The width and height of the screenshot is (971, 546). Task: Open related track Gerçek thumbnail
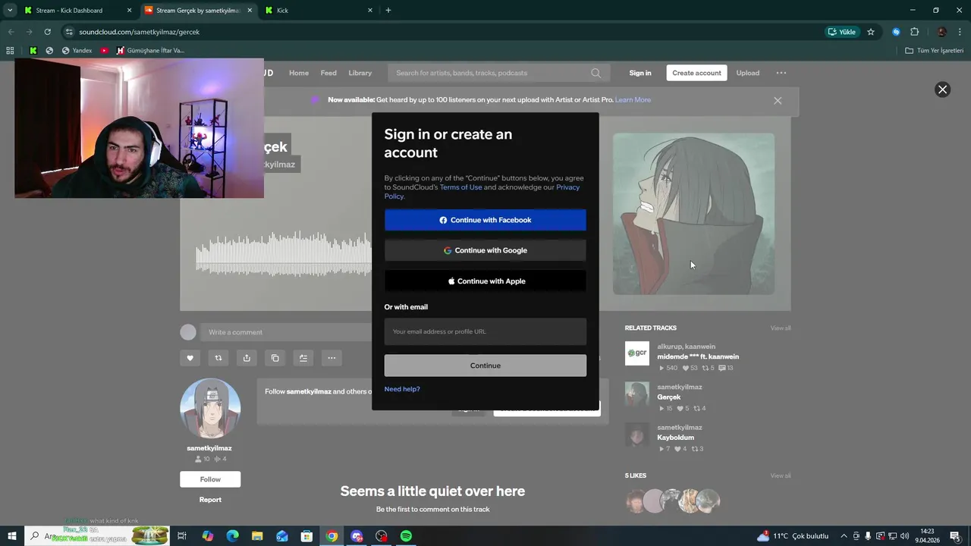[x=637, y=394]
